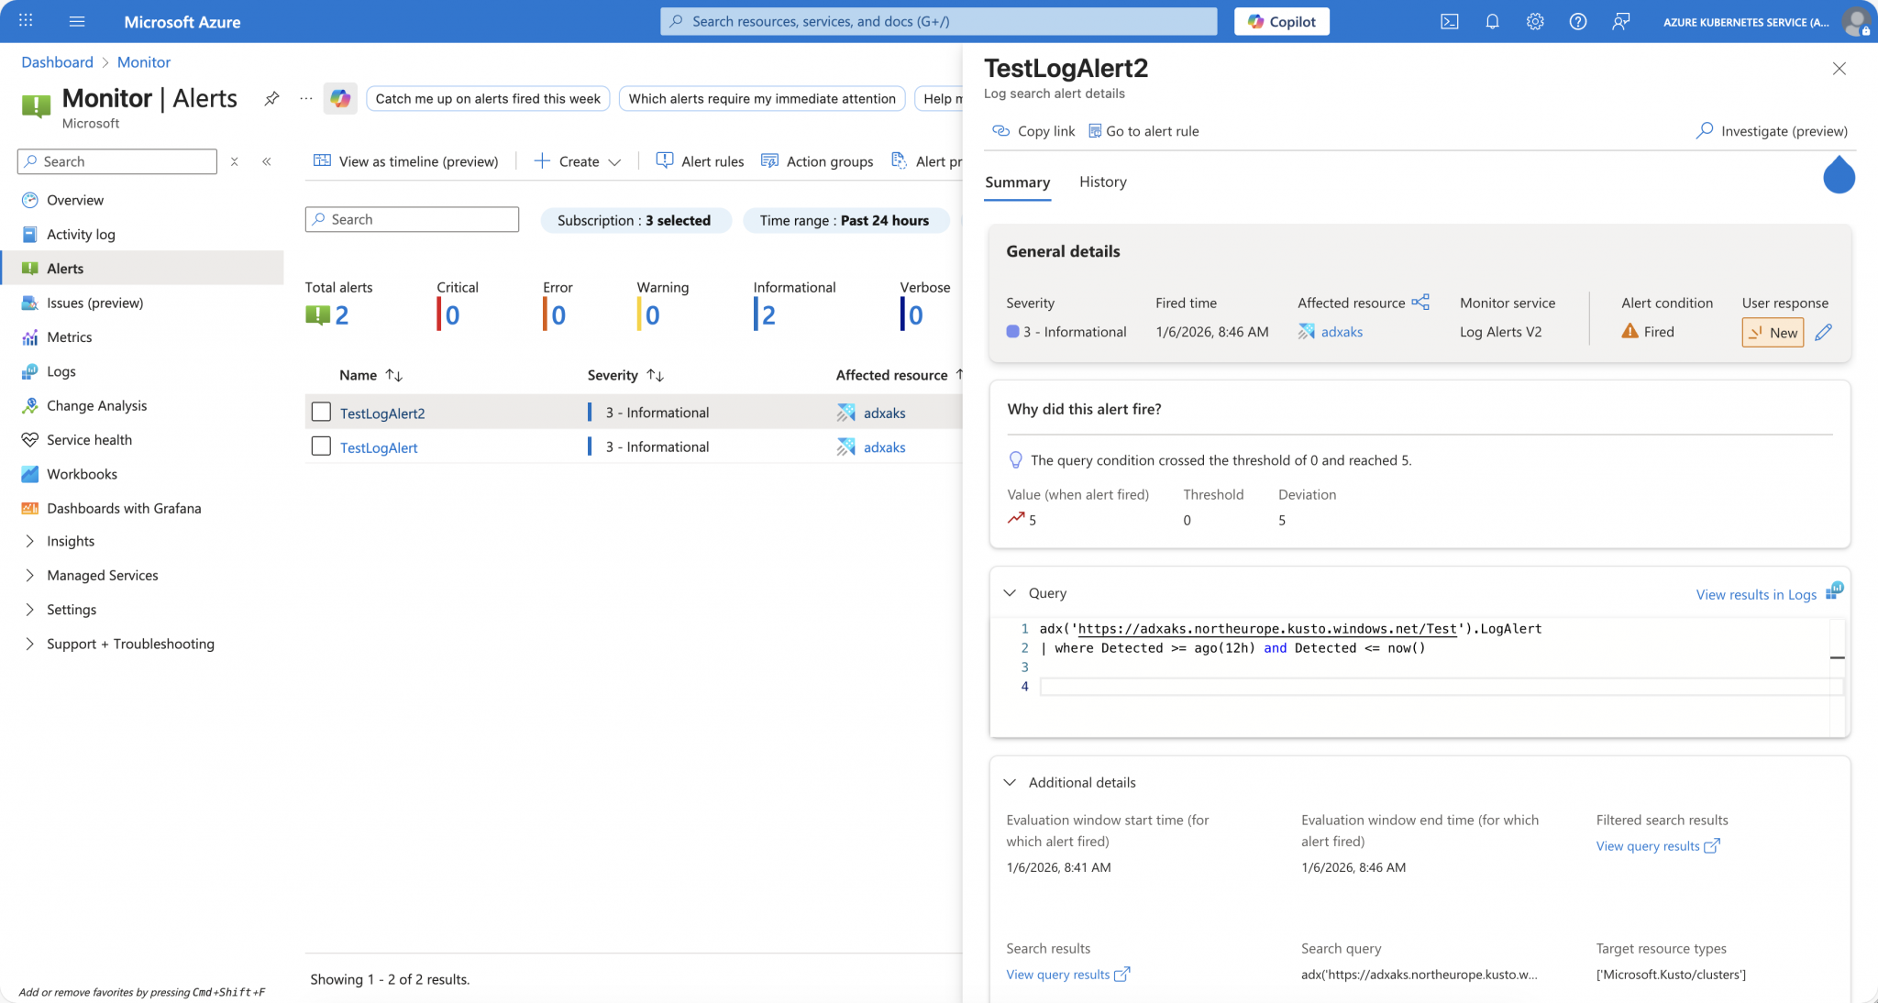Check the TestLogAlert row checkbox

[321, 446]
